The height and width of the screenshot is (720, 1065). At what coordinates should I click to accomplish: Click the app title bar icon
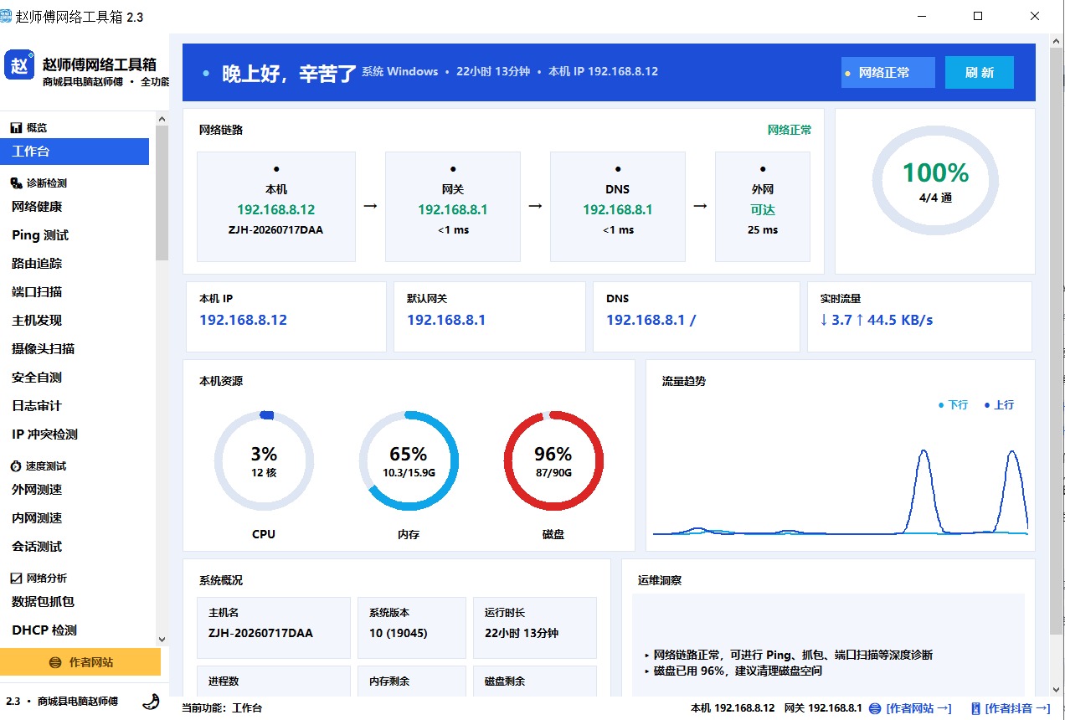(x=6, y=16)
